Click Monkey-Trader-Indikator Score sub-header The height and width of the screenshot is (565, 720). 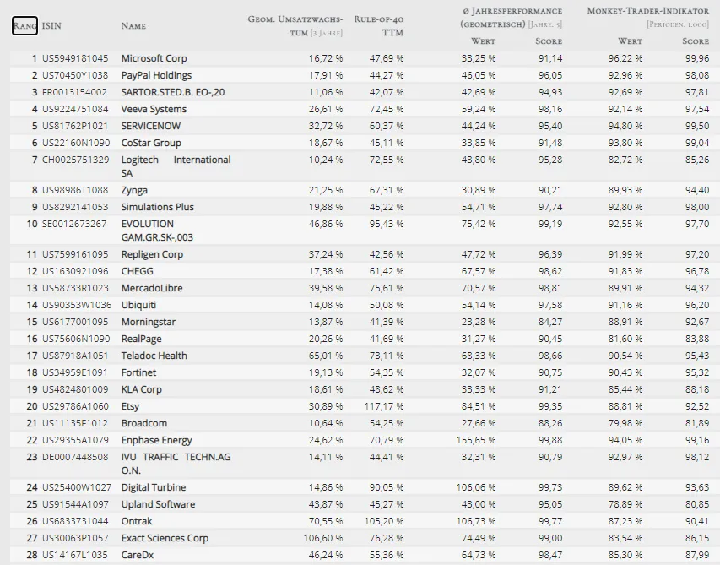(696, 41)
